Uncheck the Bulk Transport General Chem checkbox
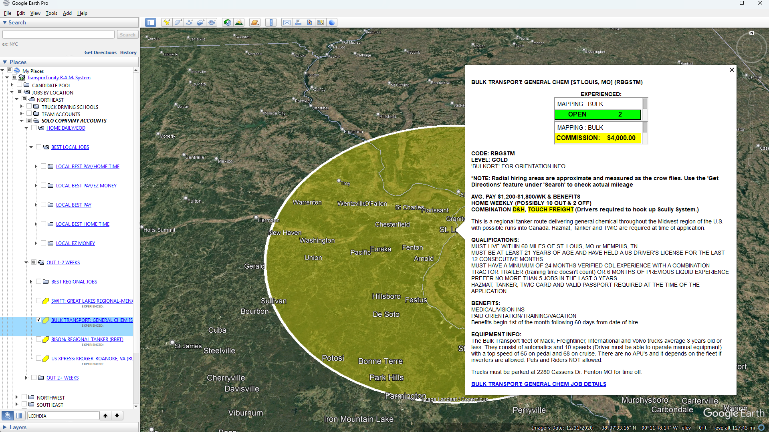This screenshot has width=769, height=432. (39, 320)
